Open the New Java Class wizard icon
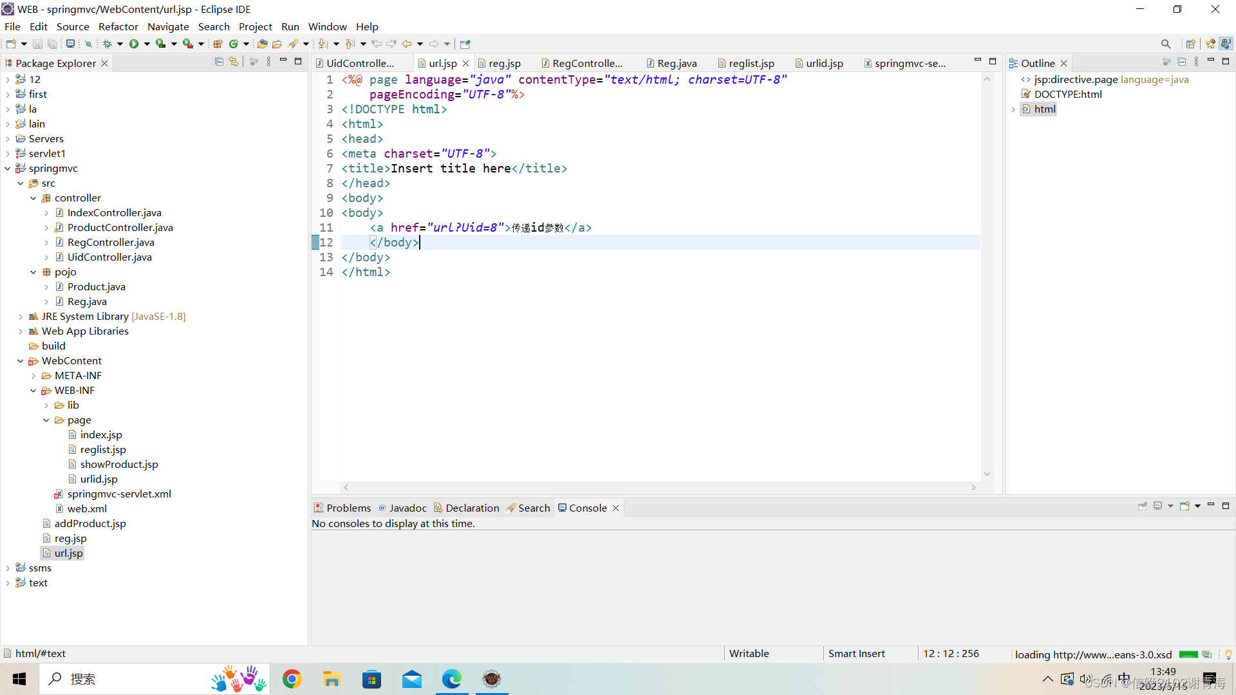This screenshot has height=695, width=1236. (x=234, y=44)
